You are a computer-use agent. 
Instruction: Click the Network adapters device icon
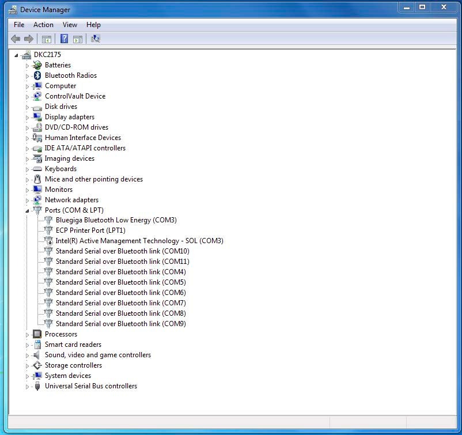click(x=37, y=200)
